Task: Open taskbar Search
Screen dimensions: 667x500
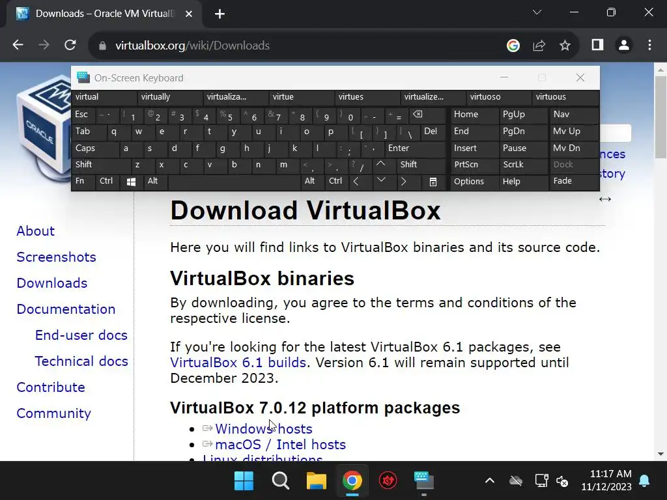Action: point(280,481)
